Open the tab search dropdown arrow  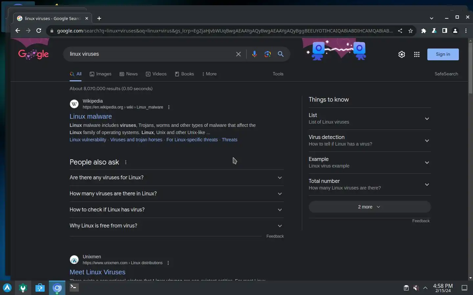click(x=432, y=18)
